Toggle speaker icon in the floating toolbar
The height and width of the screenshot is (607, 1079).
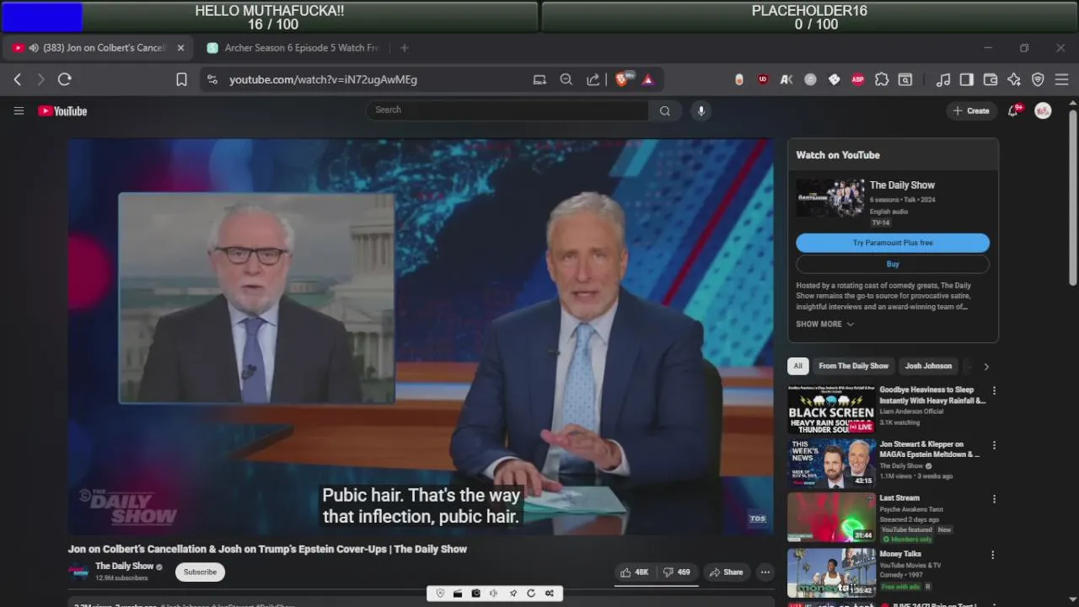(x=494, y=594)
